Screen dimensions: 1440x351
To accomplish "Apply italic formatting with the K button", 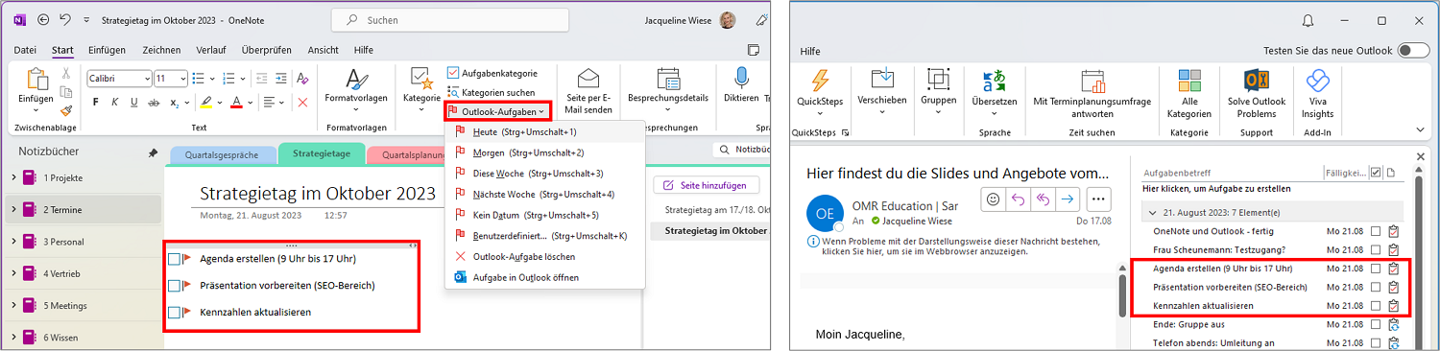I will click(x=114, y=103).
